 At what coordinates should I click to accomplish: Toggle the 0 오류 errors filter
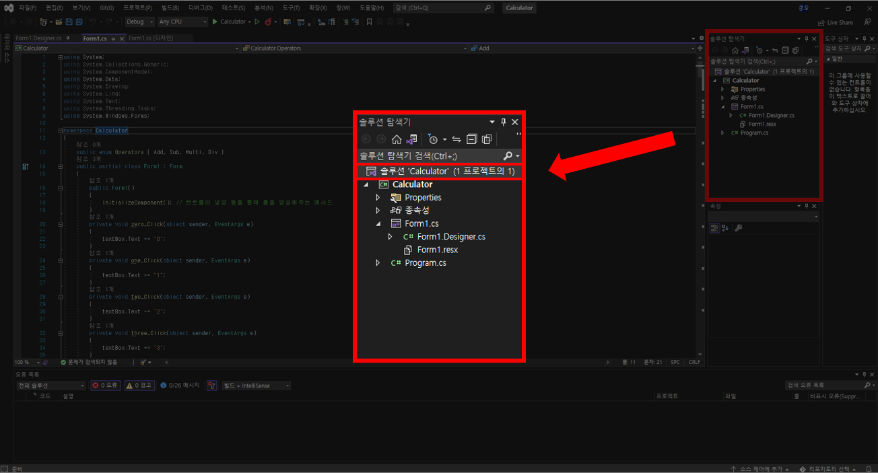tap(105, 386)
